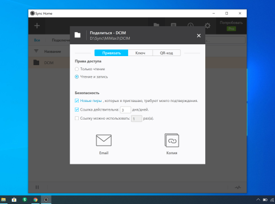The width and height of the screenshot is (275, 204).
Task: Click the folder icon in share dialog header
Action: pos(78,35)
